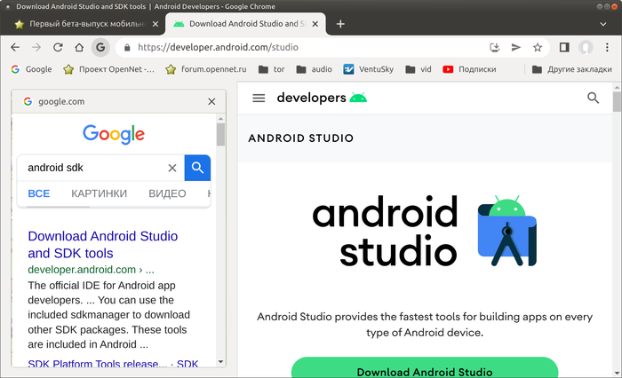Click search icon on developers page
This screenshot has width=622, height=378.
point(594,98)
